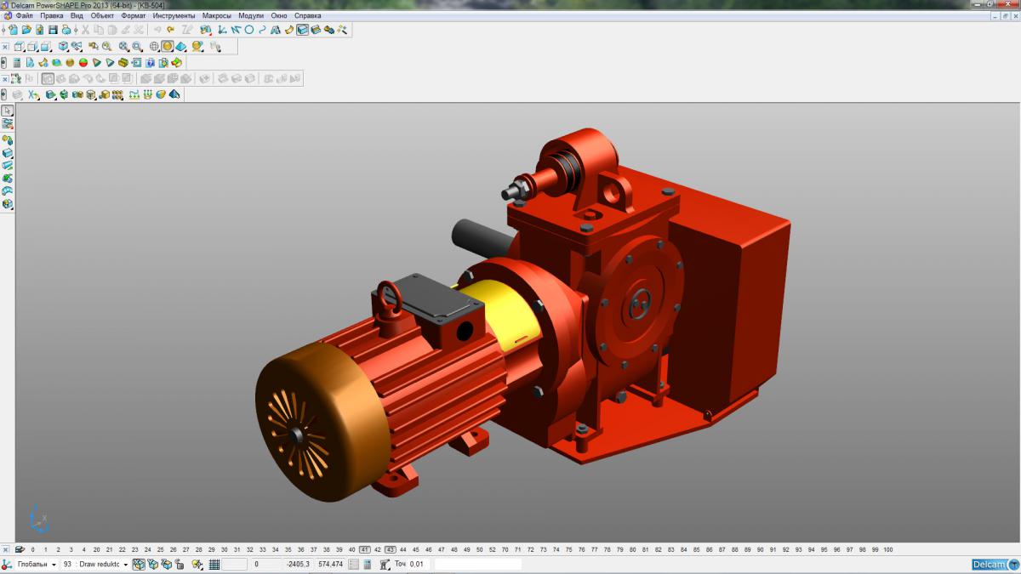Click the primitives sphere-and-cube icon in left toolbar

point(8,139)
